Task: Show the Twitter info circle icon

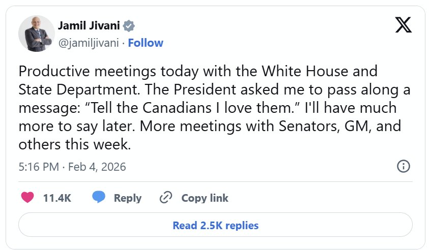Action: (403, 166)
